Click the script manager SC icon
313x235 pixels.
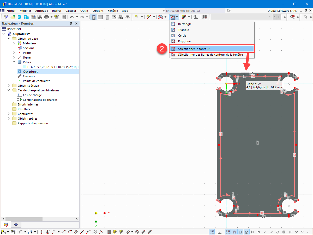(121, 17)
